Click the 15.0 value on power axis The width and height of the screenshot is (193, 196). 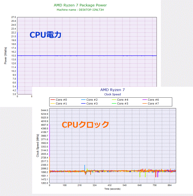click(14, 56)
